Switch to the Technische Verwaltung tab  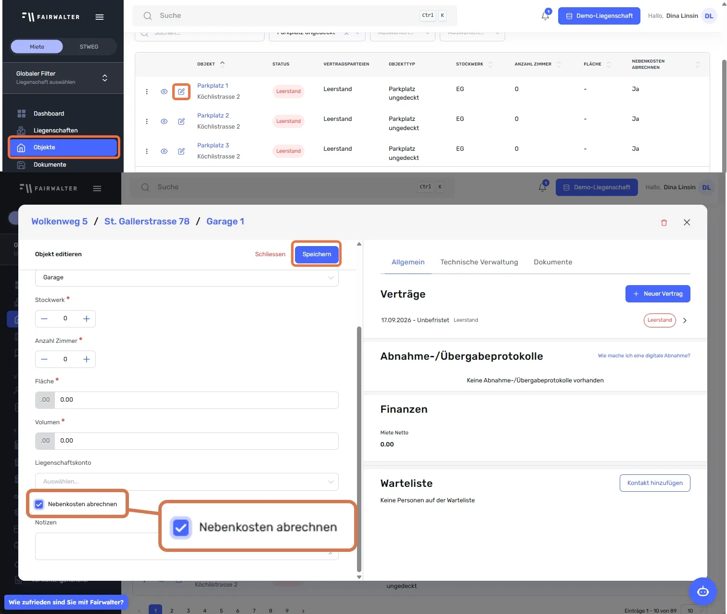click(479, 262)
